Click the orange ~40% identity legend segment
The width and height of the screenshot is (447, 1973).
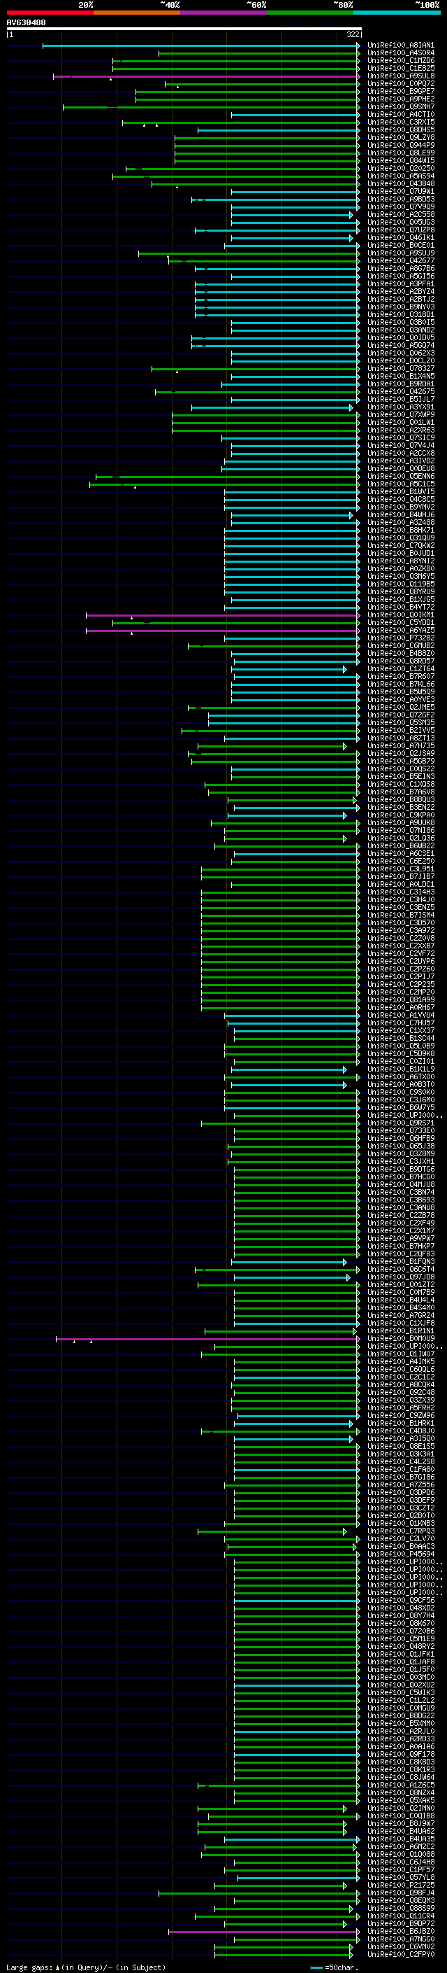(x=137, y=13)
